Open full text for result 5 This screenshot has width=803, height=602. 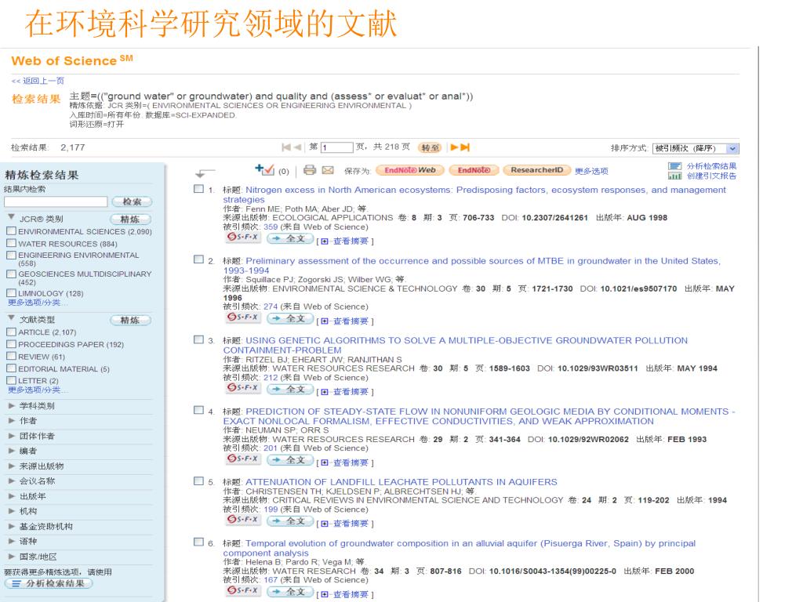point(291,520)
